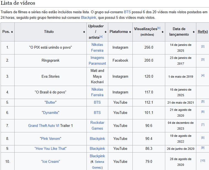Sort by Visualizações column arrows
Image resolution: width=209 pixels, height=170 pixels.
coord(163,32)
